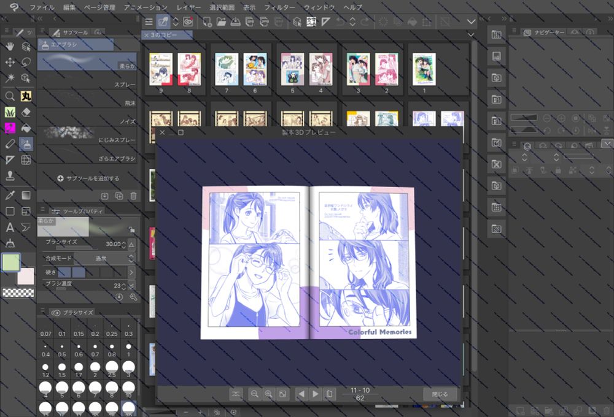Select the ざらエアブラシ sub tool
614x417 pixels.
[x=87, y=155]
